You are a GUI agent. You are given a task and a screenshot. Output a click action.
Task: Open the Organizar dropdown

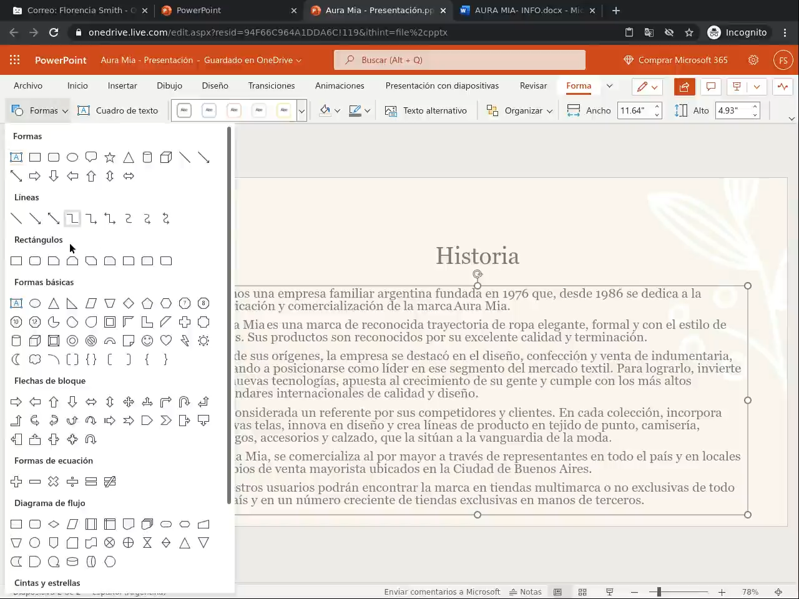520,110
